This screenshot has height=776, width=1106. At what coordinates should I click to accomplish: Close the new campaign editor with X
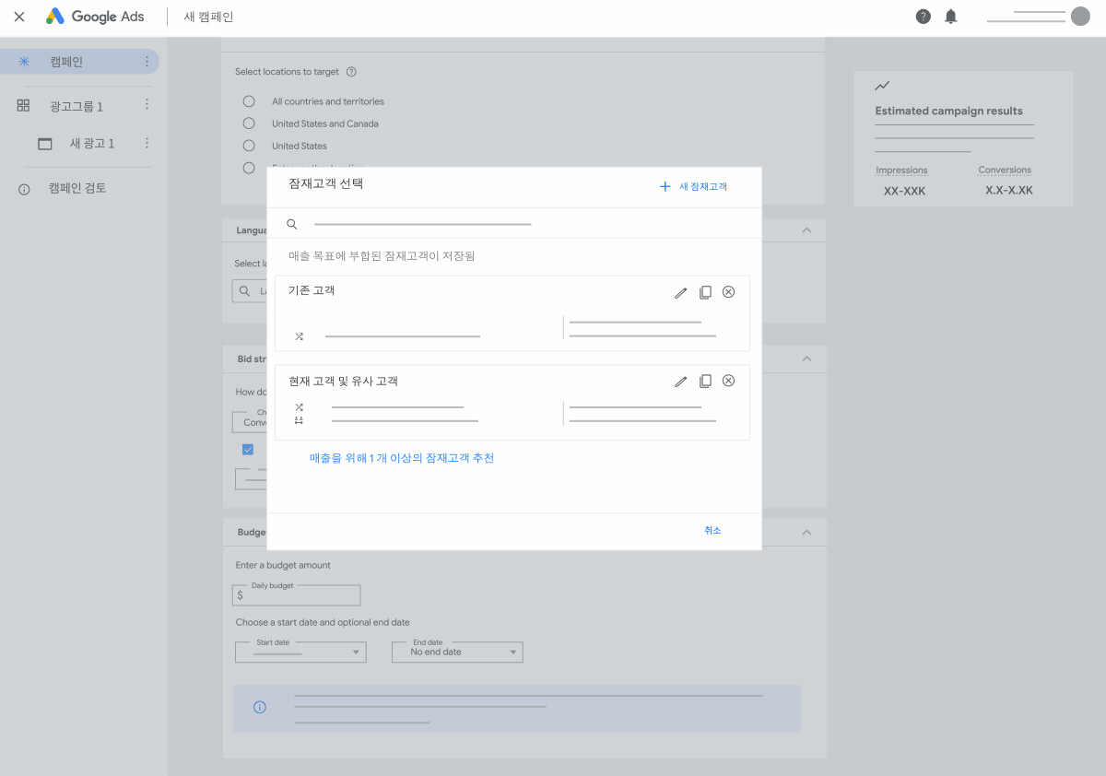coord(19,17)
